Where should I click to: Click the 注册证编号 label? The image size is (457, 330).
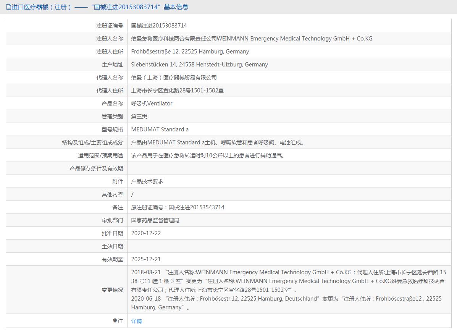pyautogui.click(x=110, y=26)
